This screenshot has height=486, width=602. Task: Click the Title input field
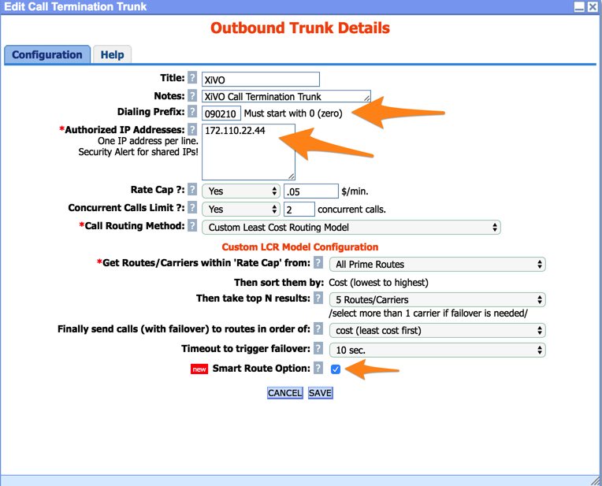coord(261,80)
